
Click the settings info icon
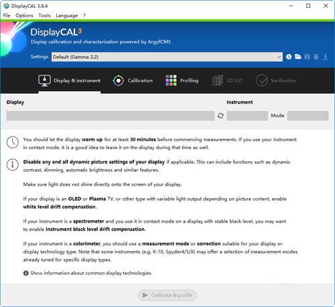pyautogui.click(x=289, y=57)
